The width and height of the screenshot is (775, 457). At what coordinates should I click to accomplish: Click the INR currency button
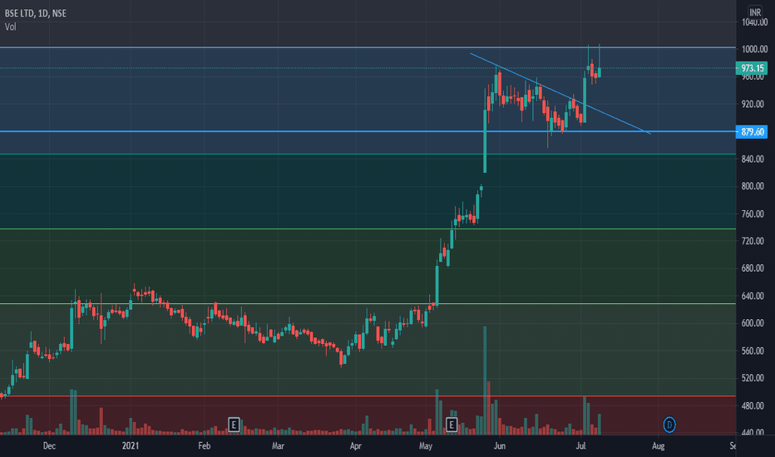755,12
